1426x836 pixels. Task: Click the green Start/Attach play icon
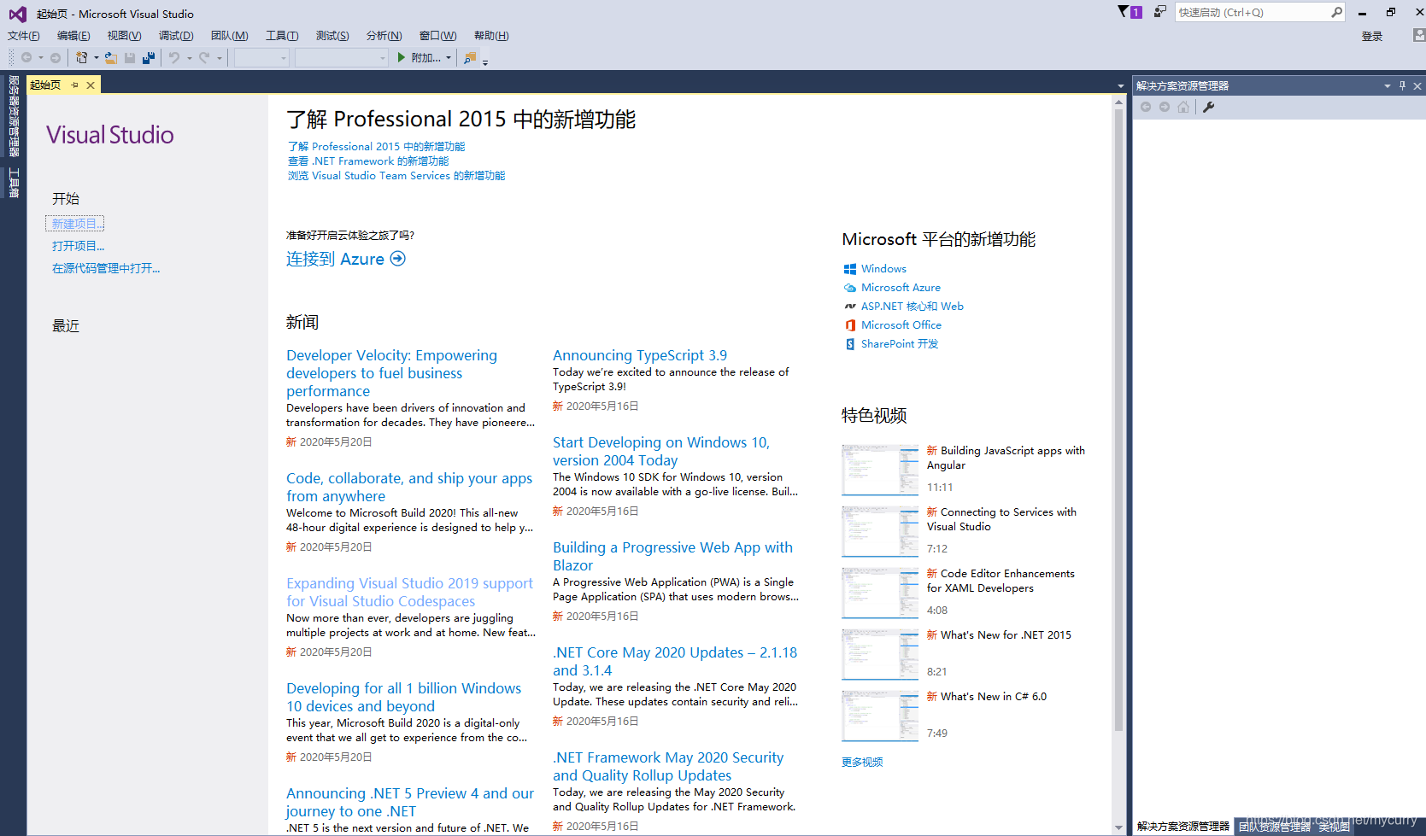401,57
